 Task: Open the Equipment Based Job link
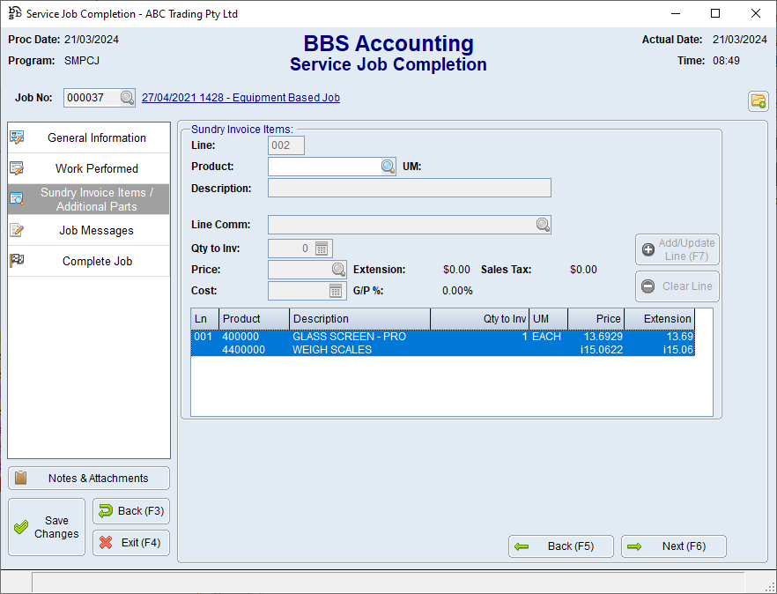click(240, 98)
